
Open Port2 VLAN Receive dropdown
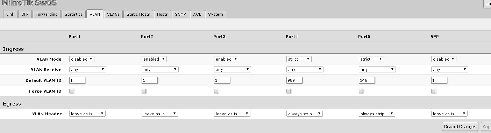click(x=160, y=70)
